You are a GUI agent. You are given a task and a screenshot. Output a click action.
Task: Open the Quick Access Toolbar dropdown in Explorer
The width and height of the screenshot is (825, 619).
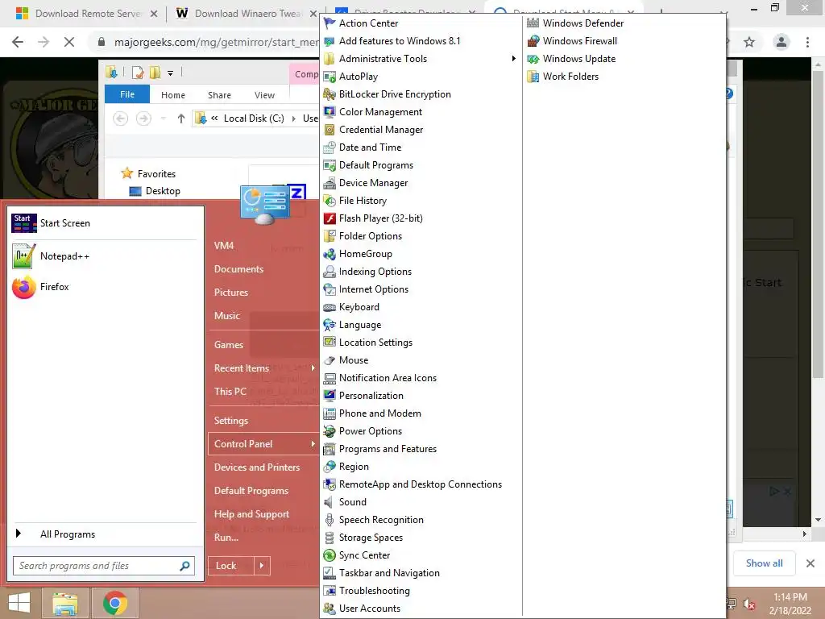click(x=171, y=73)
